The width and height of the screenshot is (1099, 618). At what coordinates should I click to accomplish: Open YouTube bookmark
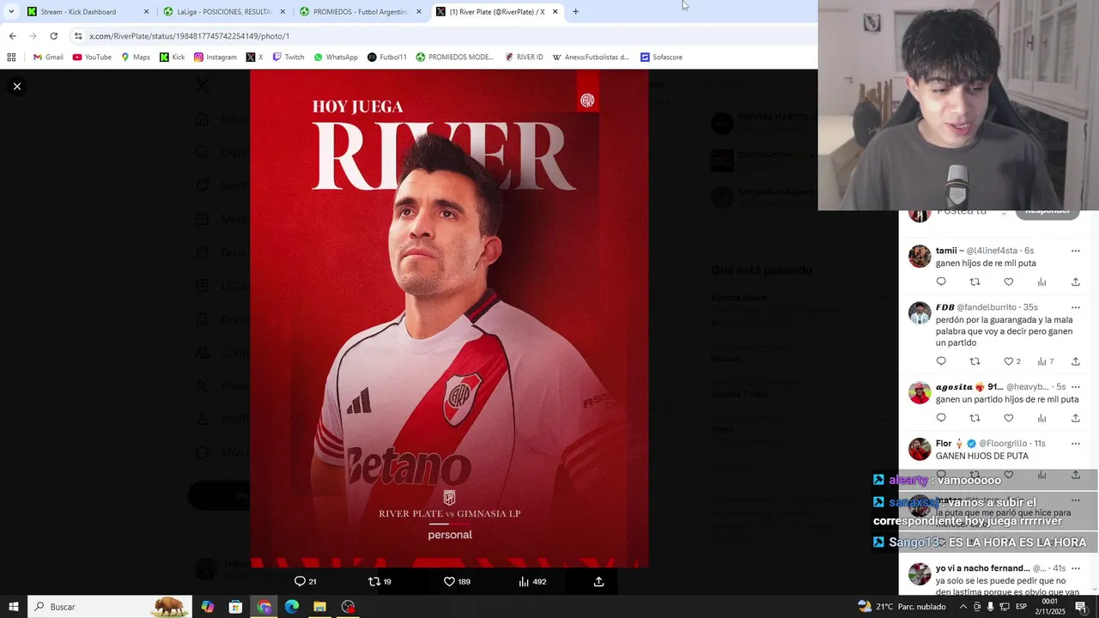pos(92,58)
